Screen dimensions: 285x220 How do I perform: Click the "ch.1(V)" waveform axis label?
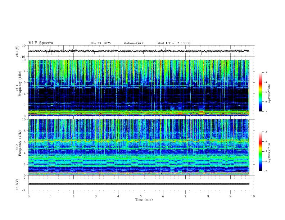point(17,51)
